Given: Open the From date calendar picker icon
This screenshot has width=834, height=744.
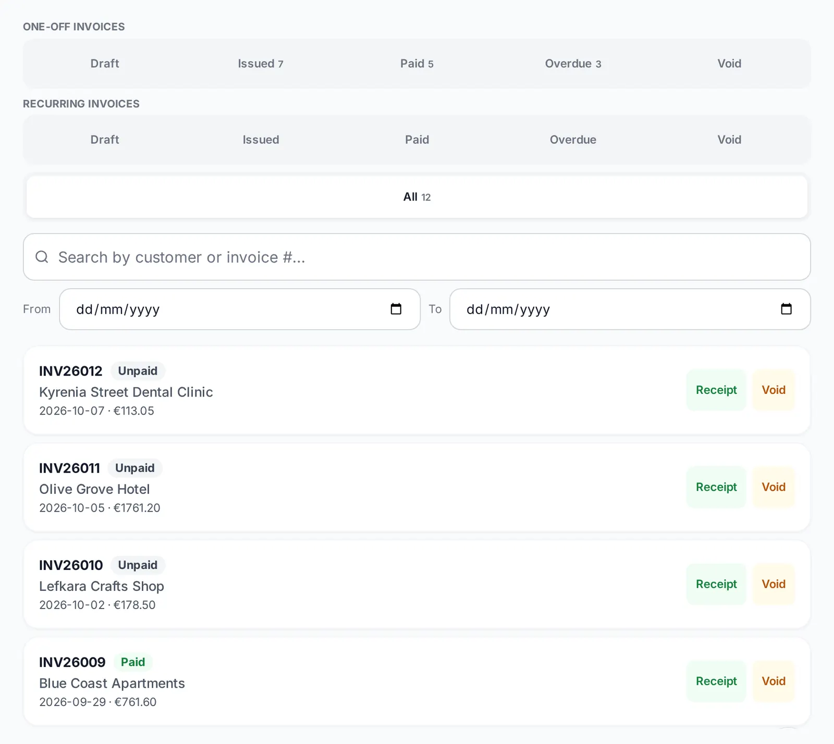Looking at the screenshot, I should point(396,309).
